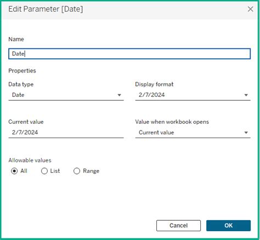Select the All radio button

click(14, 171)
